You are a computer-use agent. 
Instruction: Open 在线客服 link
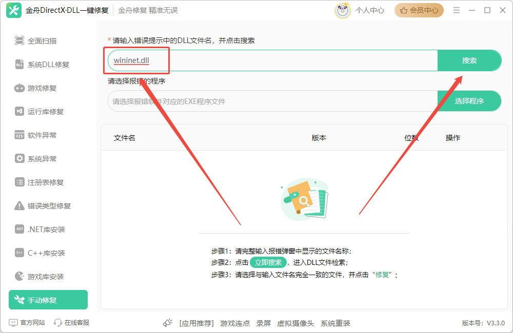77,323
